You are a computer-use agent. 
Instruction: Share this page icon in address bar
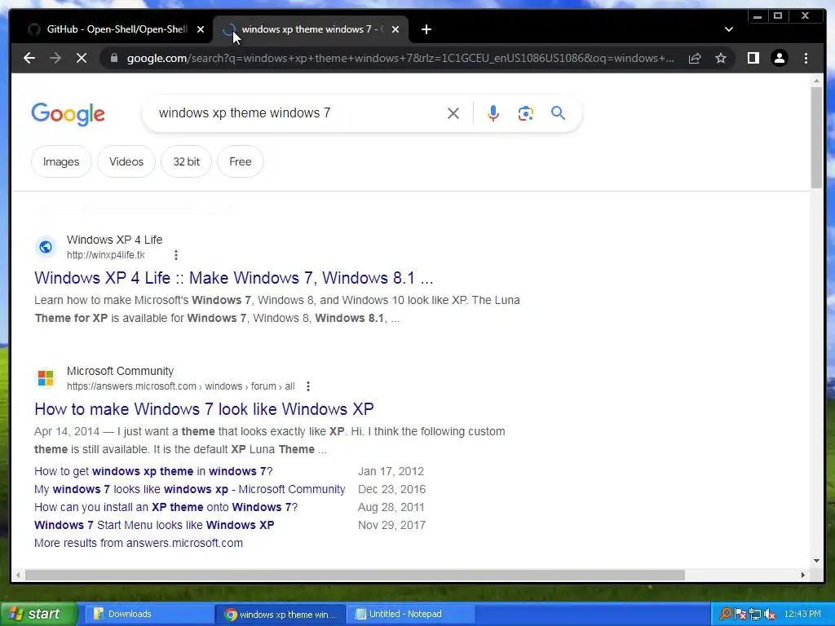point(695,58)
